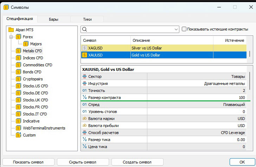This screenshot has height=167, width=256.
Task: Collapse the Forex tree node
Action: [x=11, y=37]
